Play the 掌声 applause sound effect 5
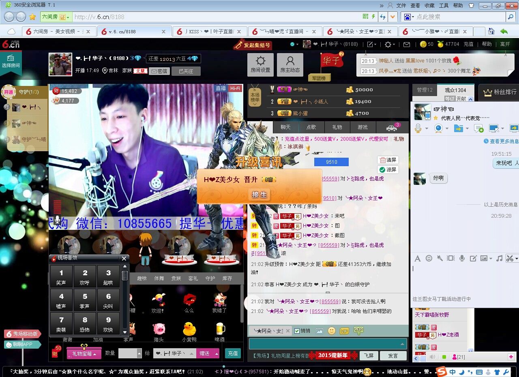The width and height of the screenshot is (519, 377). 85,300
